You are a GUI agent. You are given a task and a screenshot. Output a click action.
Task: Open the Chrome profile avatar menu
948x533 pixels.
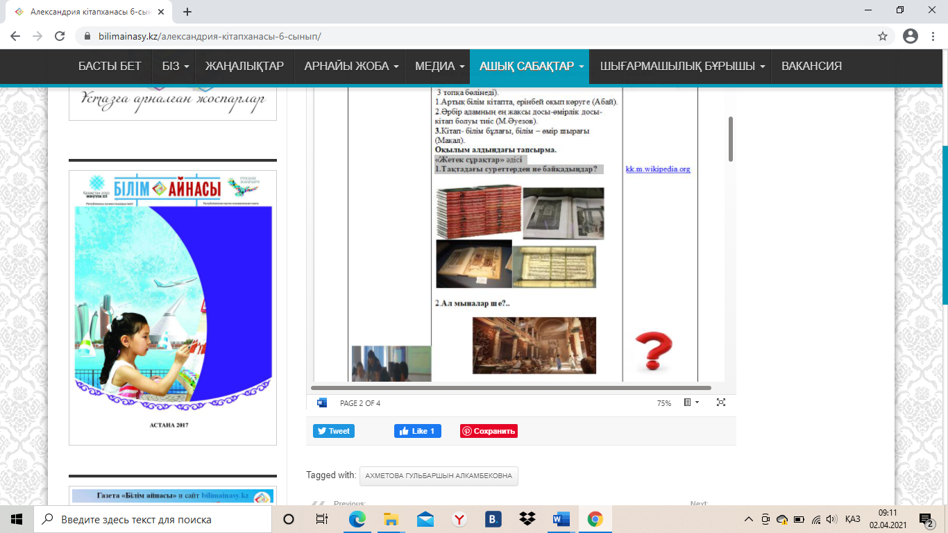tap(911, 36)
